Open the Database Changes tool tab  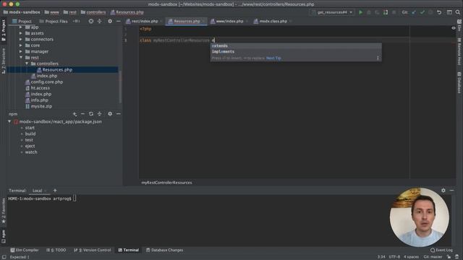[164, 250]
